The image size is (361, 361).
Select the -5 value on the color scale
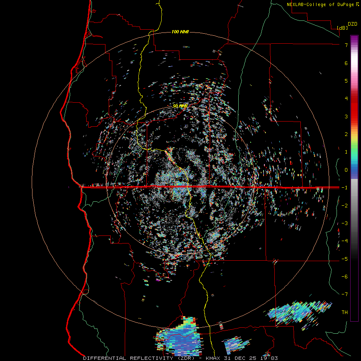coord(345,259)
